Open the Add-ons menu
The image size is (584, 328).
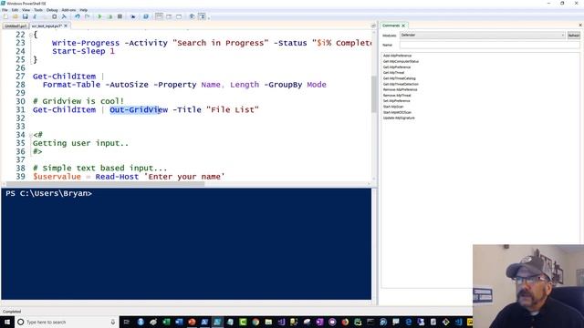tap(68, 10)
